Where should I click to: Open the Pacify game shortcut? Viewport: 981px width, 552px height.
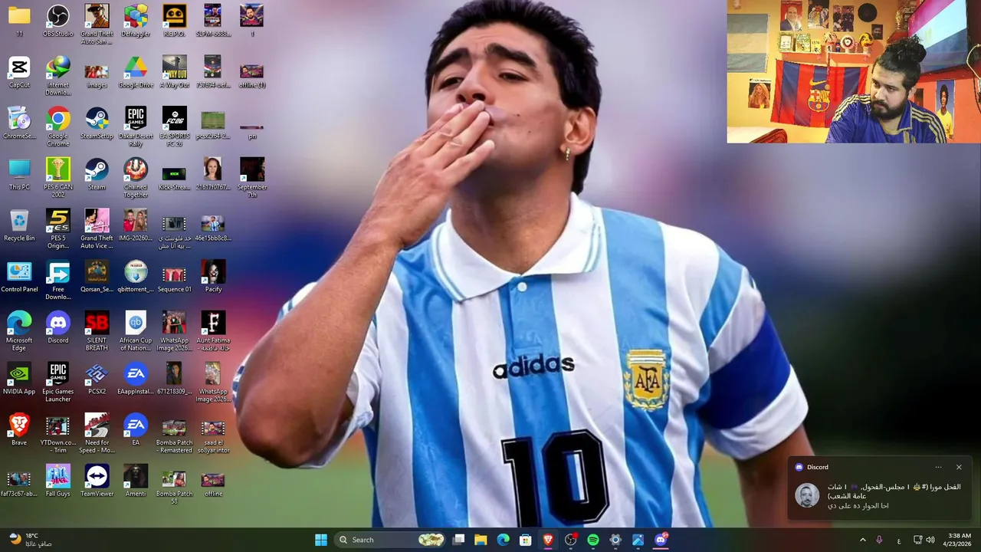213,276
